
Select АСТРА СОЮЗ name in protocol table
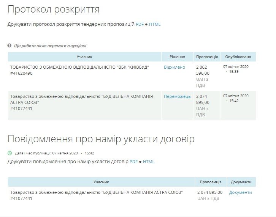(x=81, y=99)
